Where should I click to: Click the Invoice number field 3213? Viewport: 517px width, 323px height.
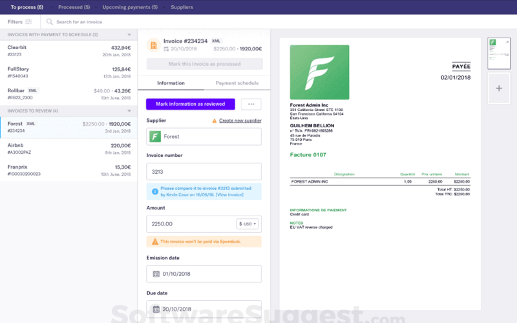(x=204, y=172)
